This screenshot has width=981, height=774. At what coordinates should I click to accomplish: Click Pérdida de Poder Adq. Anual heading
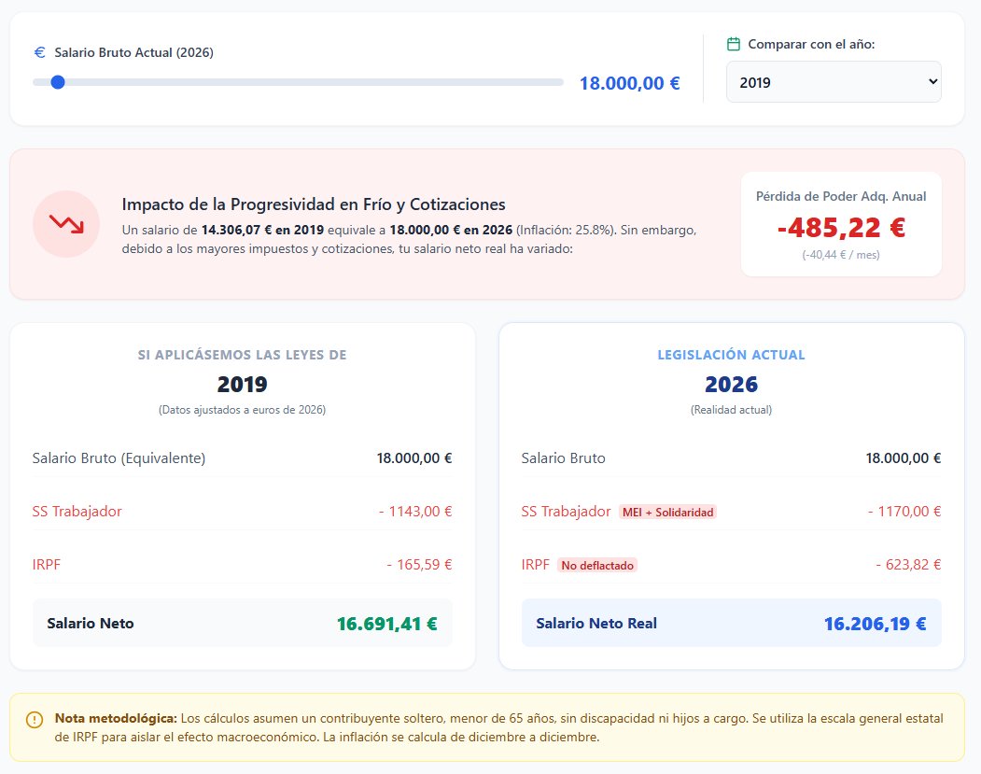point(841,196)
